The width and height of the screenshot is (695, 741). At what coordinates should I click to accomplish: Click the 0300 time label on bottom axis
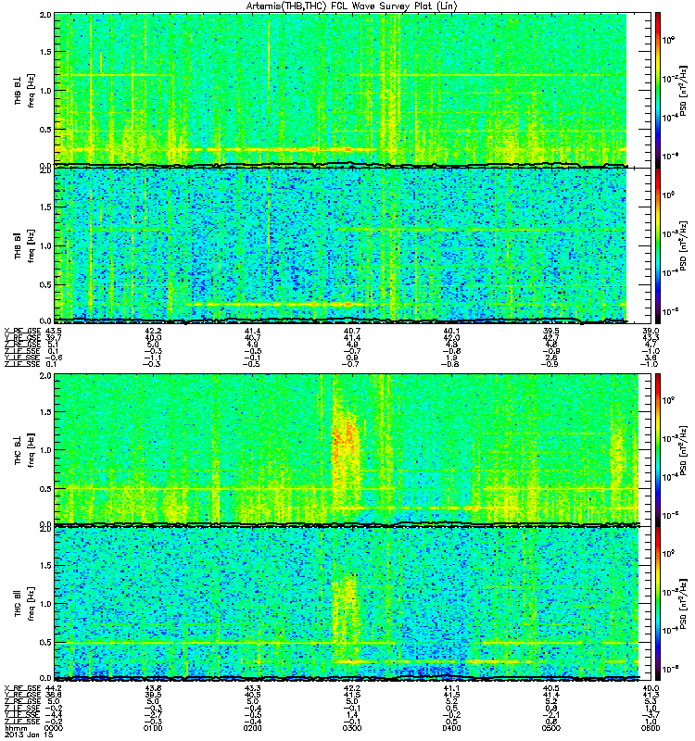[352, 728]
